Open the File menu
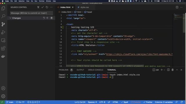Screen dimensions: 186x104 click(12, 1)
